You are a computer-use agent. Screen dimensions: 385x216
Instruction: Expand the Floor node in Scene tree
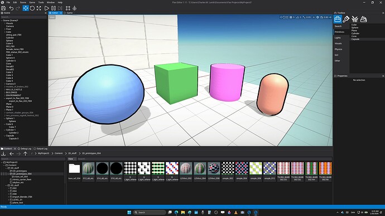[4, 29]
